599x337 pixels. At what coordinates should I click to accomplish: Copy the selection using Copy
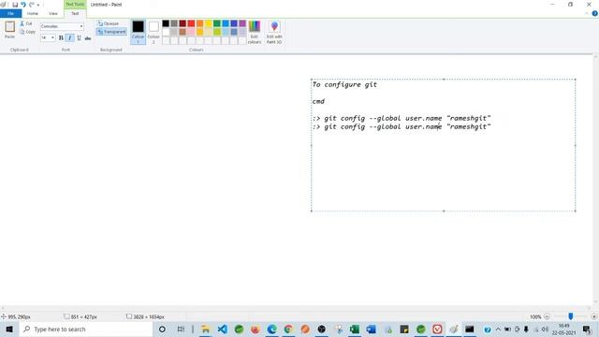pyautogui.click(x=27, y=32)
